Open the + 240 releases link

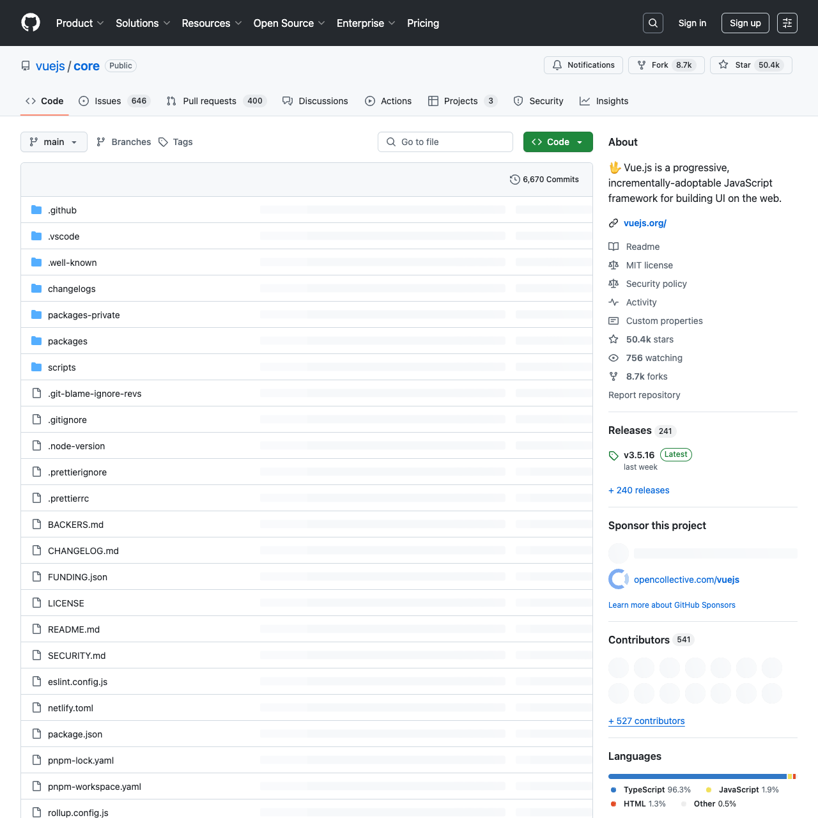point(639,490)
